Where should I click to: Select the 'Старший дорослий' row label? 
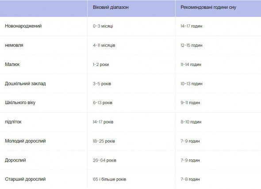[25, 179]
